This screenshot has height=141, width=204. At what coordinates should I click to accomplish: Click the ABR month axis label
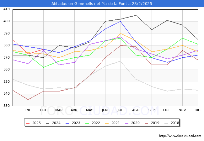click(74, 110)
